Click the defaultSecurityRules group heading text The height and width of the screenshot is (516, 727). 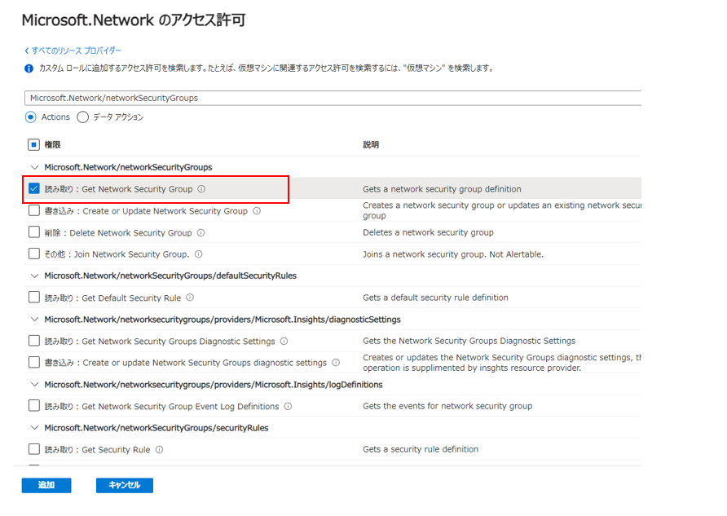[x=170, y=276]
